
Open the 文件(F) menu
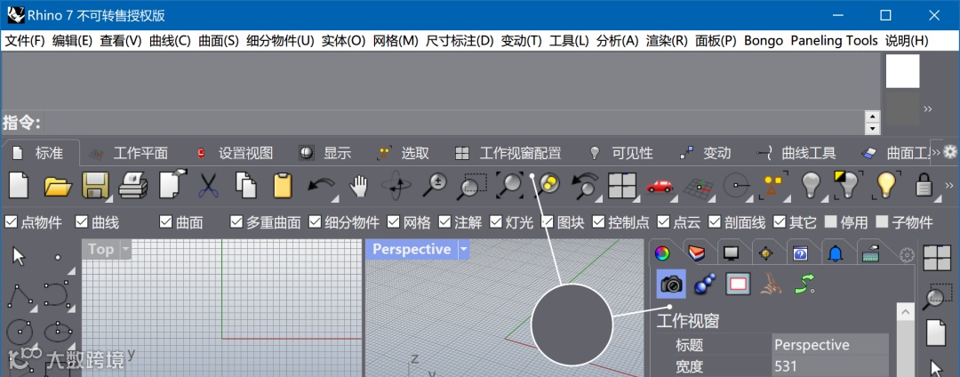tap(25, 41)
